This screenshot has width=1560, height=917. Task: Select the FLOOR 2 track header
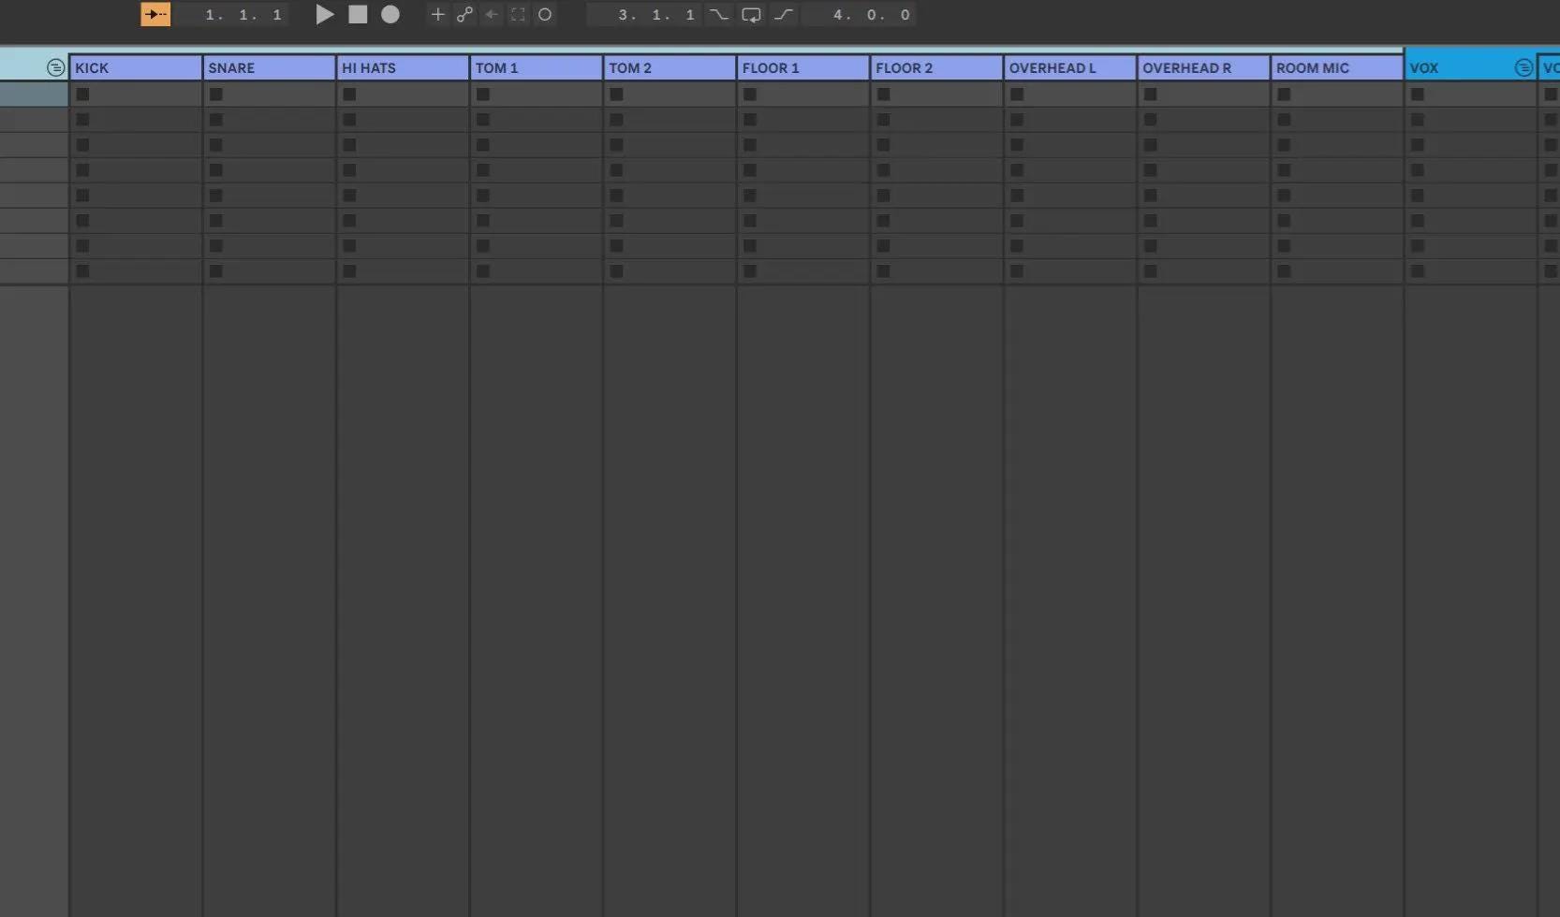point(936,67)
